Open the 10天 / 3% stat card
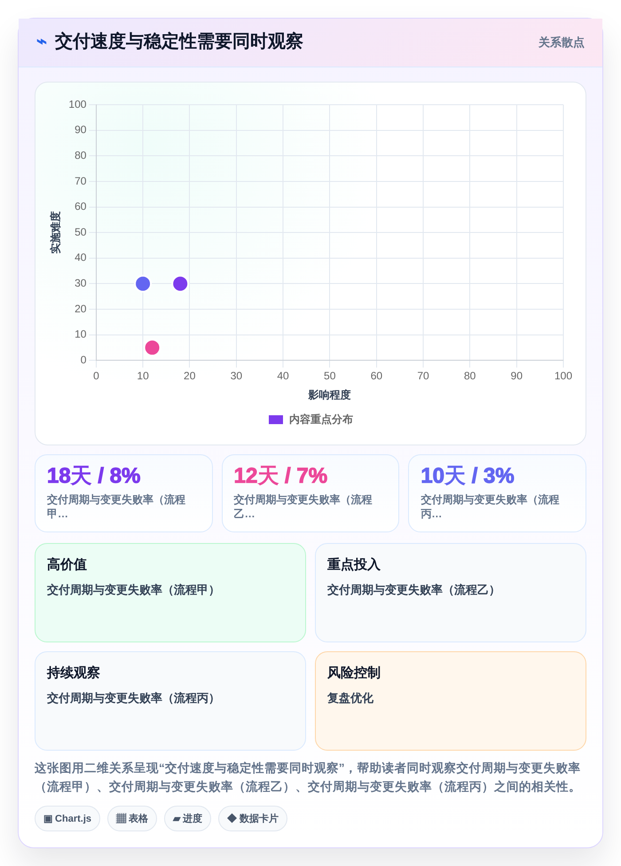621x866 pixels. click(x=497, y=493)
